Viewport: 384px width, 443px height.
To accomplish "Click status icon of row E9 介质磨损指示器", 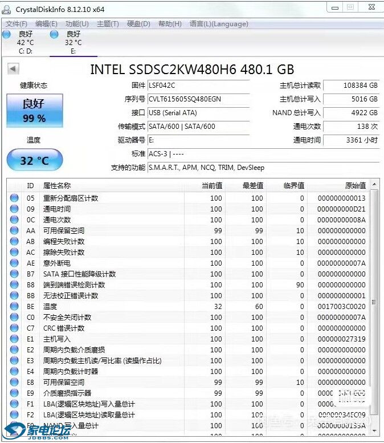I will click(x=14, y=393).
